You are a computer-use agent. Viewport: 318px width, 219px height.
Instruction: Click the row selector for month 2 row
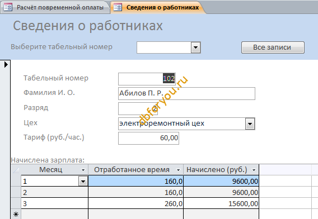pos(16,192)
